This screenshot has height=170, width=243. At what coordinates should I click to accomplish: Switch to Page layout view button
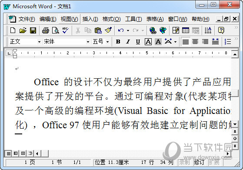click(x=23, y=153)
